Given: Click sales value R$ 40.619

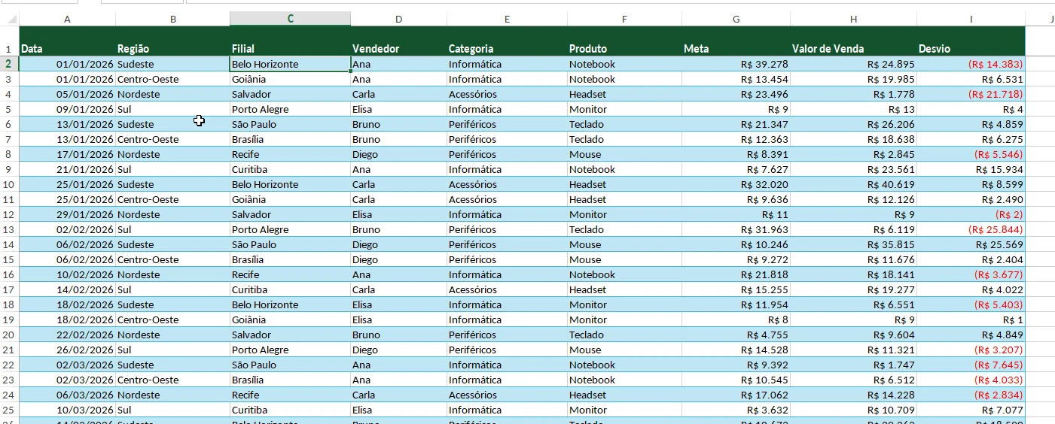Looking at the screenshot, I should 854,184.
